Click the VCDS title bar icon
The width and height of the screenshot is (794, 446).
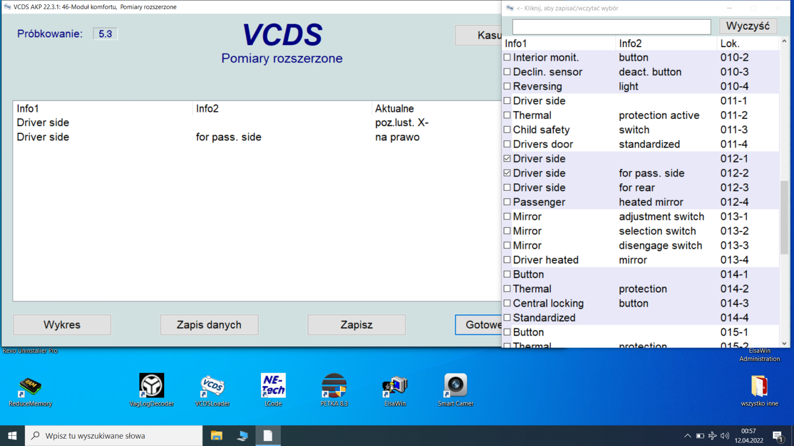coord(7,7)
